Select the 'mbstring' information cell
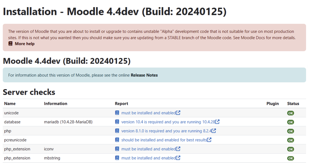Viewport: 311px width, 163px height. tap(52, 158)
